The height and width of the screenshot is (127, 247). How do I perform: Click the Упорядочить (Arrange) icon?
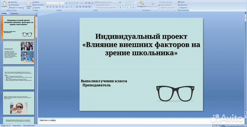coord(142,3)
